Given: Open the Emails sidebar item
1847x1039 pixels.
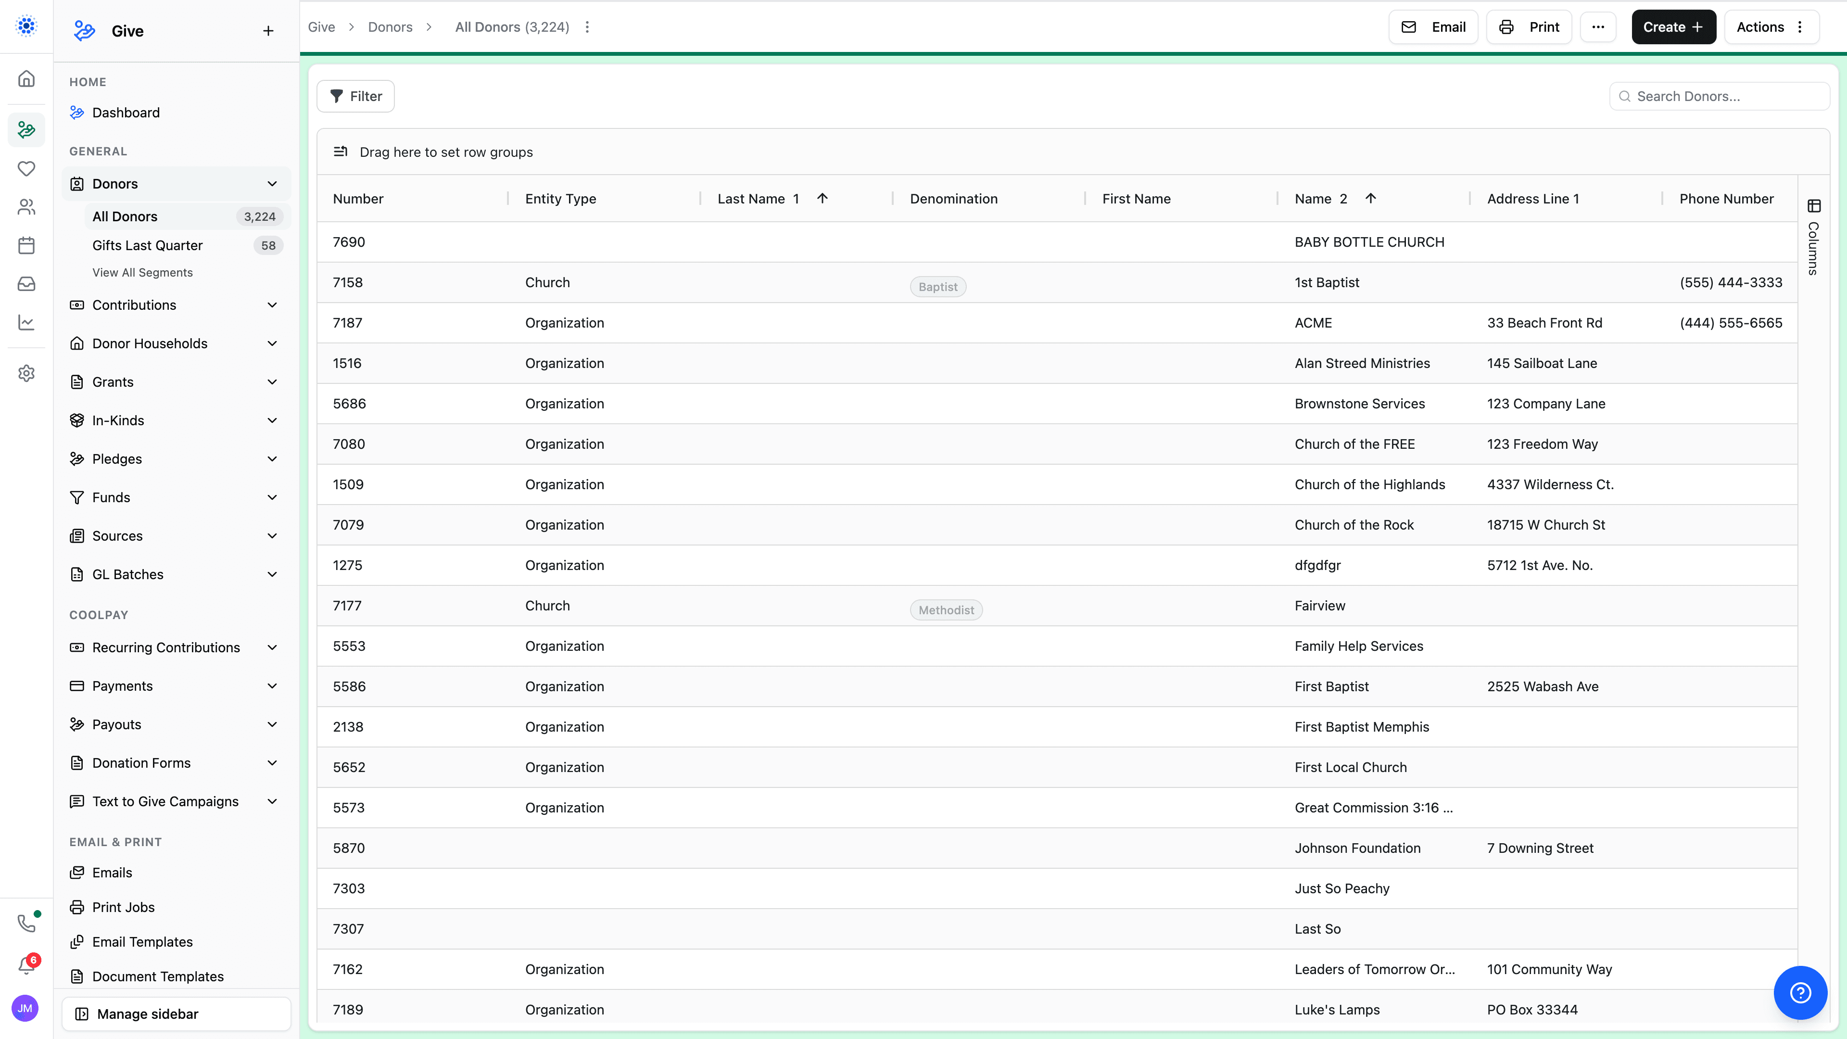Looking at the screenshot, I should pyautogui.click(x=177, y=873).
